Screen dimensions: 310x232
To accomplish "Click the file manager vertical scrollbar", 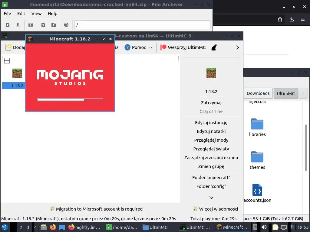I will 306,148.
